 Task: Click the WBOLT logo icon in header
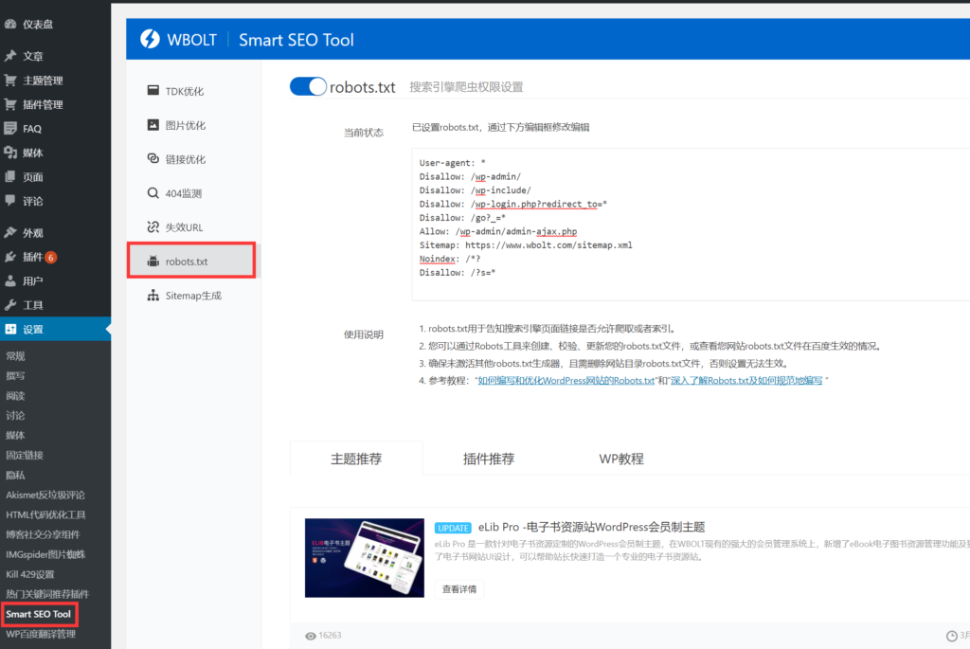click(150, 39)
